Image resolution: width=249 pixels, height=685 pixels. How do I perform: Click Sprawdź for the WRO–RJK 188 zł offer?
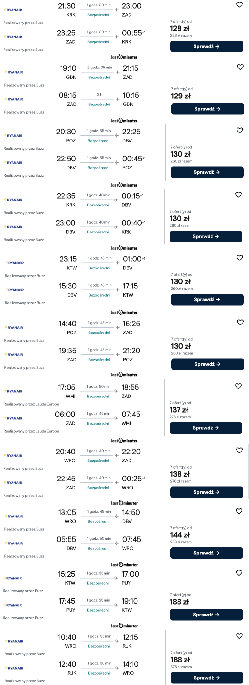(x=207, y=678)
